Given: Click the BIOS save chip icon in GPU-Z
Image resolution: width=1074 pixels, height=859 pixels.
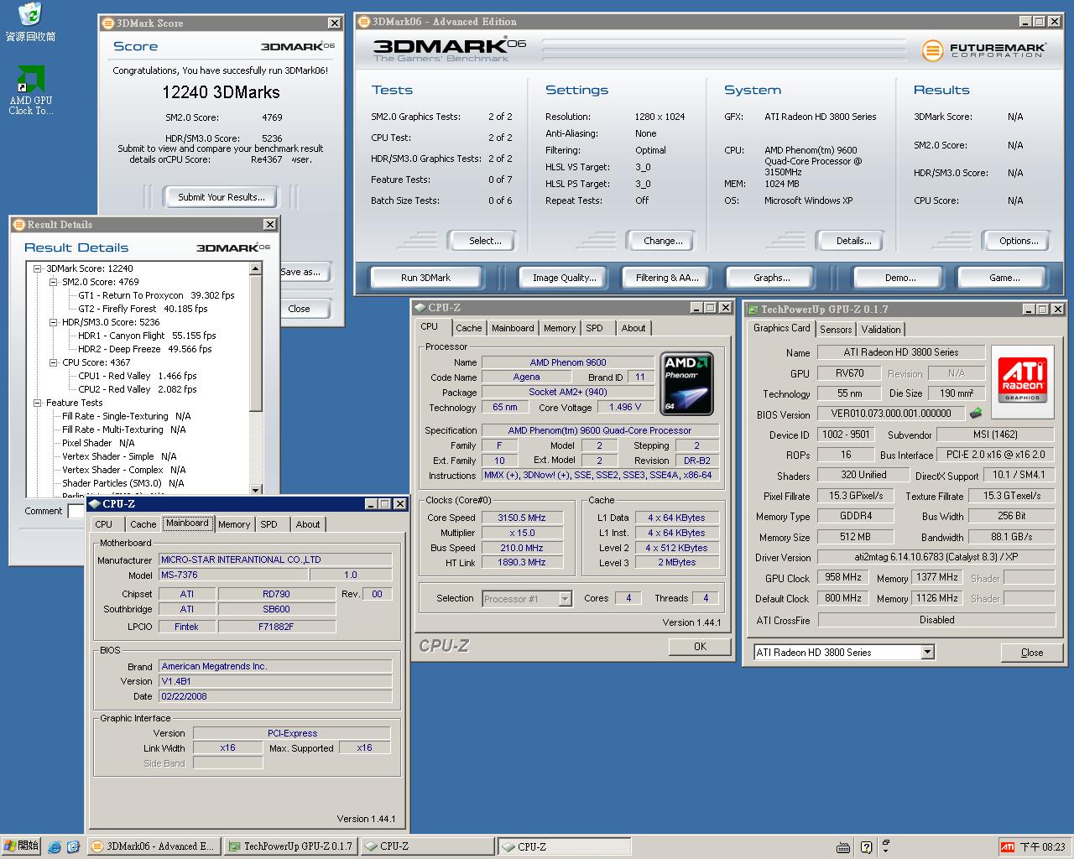Looking at the screenshot, I should point(975,414).
